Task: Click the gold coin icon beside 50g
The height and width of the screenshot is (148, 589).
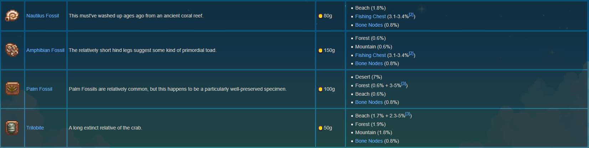Action: click(320, 128)
